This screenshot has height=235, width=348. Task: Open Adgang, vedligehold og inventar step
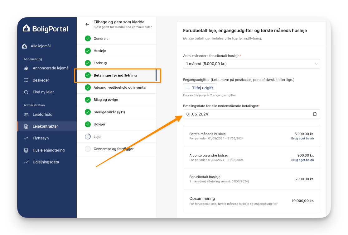coord(117,87)
